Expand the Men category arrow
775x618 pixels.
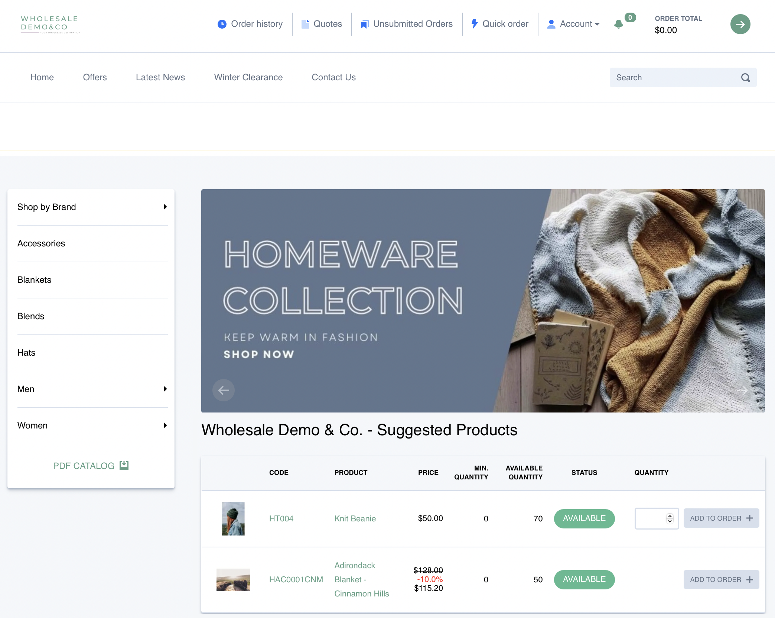[165, 389]
